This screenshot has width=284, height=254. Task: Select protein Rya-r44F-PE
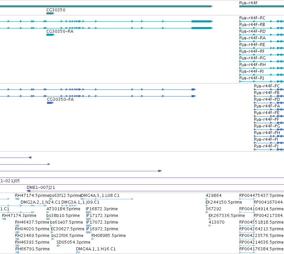click(x=267, y=113)
